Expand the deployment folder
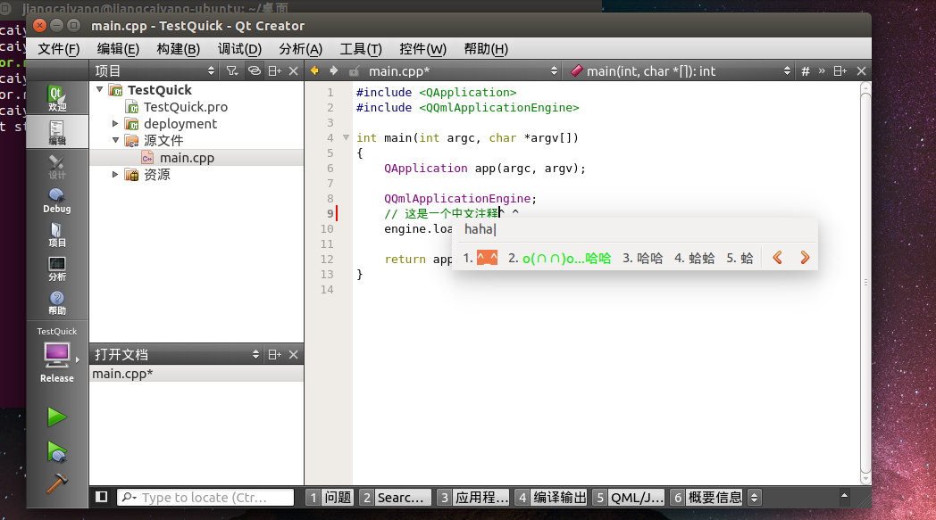The image size is (936, 520). [x=115, y=123]
